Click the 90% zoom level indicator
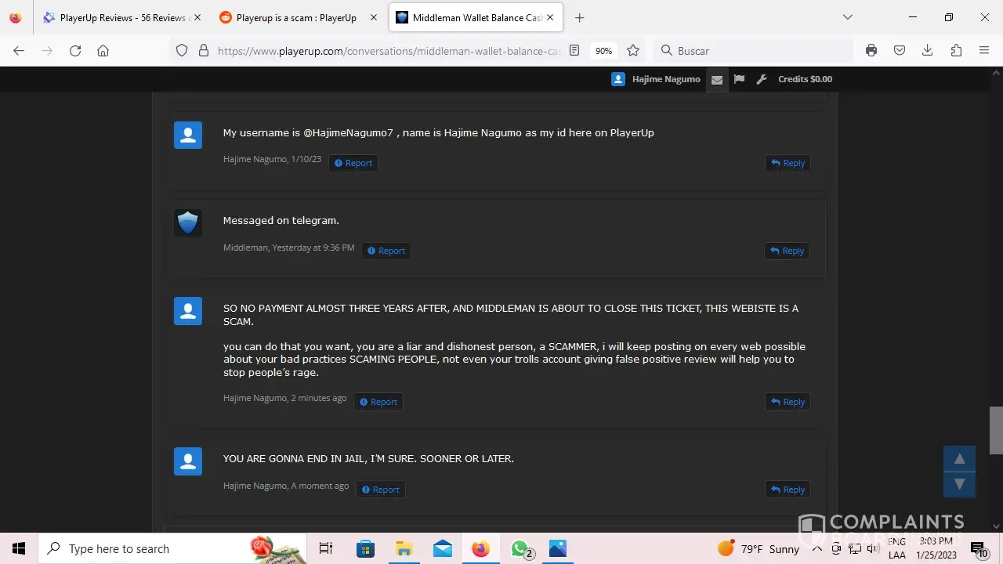 [603, 51]
